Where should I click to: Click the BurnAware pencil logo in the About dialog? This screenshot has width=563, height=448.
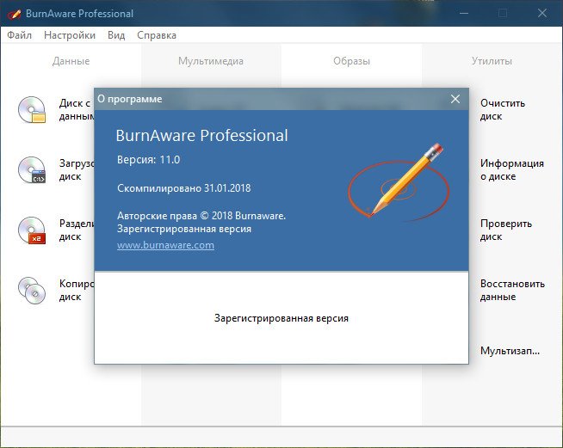tap(399, 181)
